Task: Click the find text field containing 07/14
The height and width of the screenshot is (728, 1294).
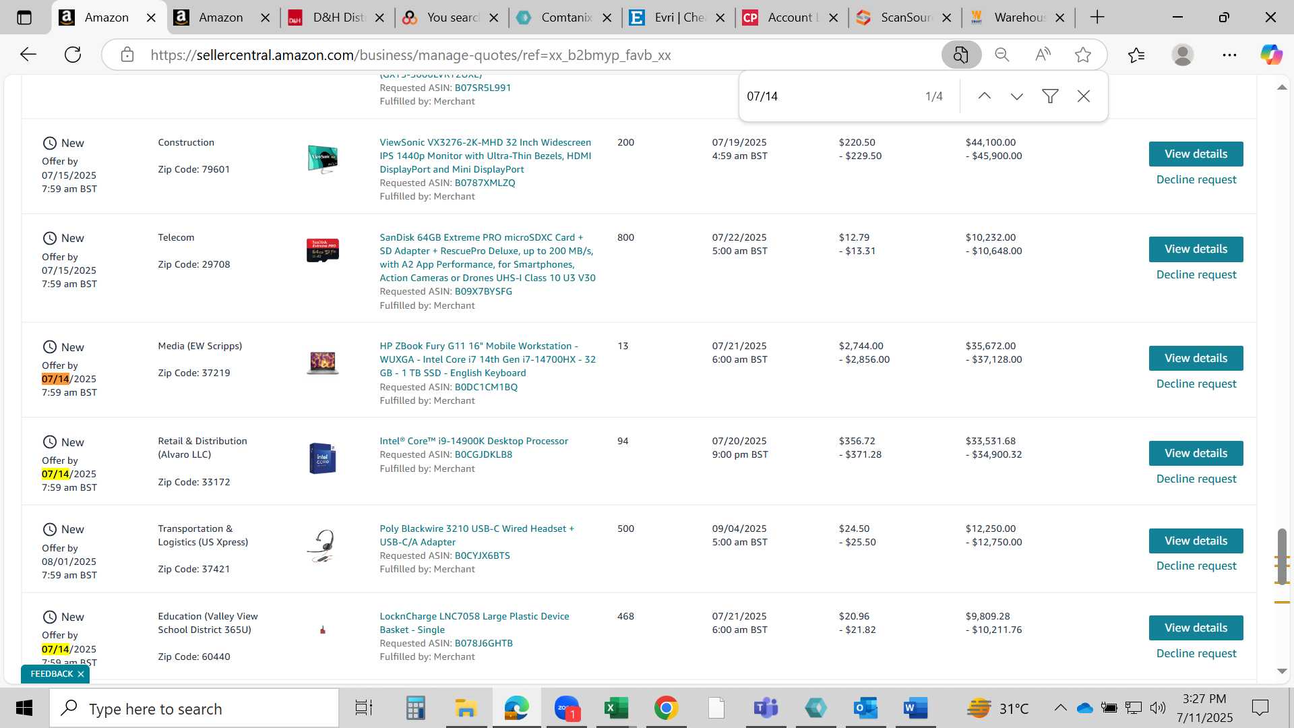Action: 829,96
